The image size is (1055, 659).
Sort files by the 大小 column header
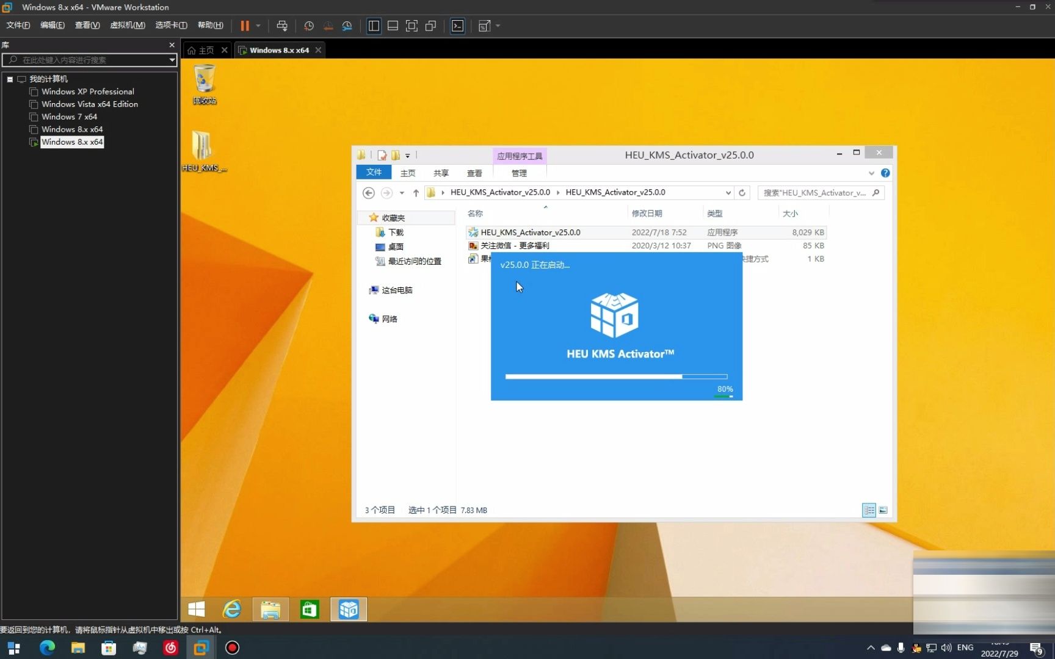click(791, 214)
